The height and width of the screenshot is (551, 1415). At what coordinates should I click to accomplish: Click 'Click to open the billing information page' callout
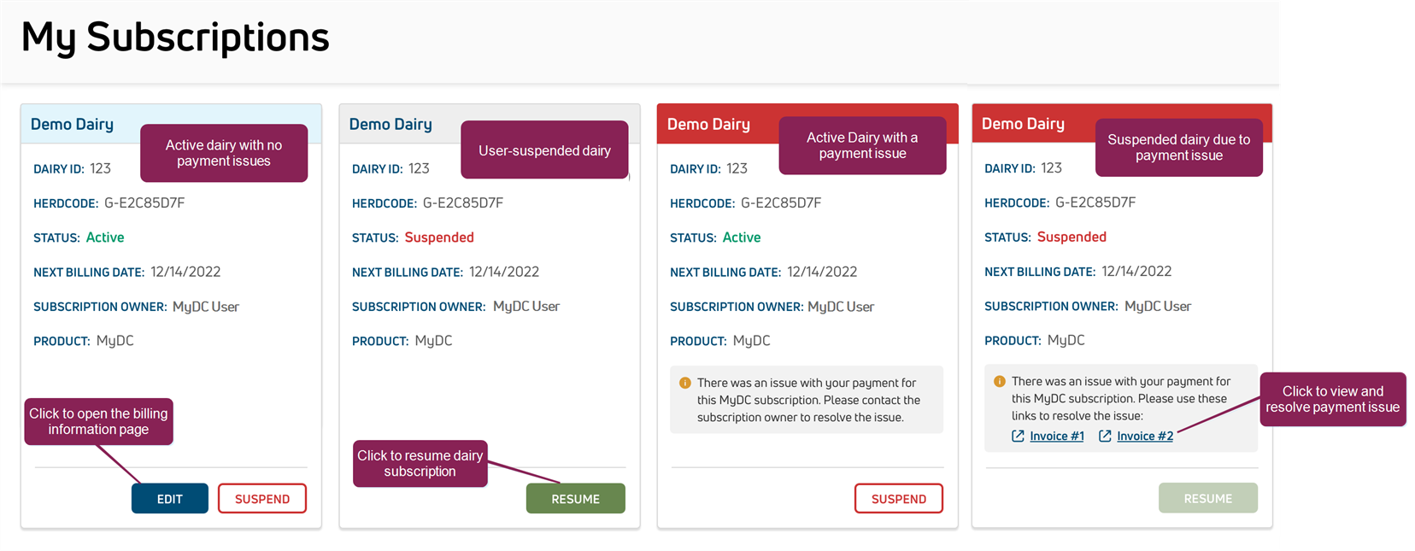tap(98, 421)
